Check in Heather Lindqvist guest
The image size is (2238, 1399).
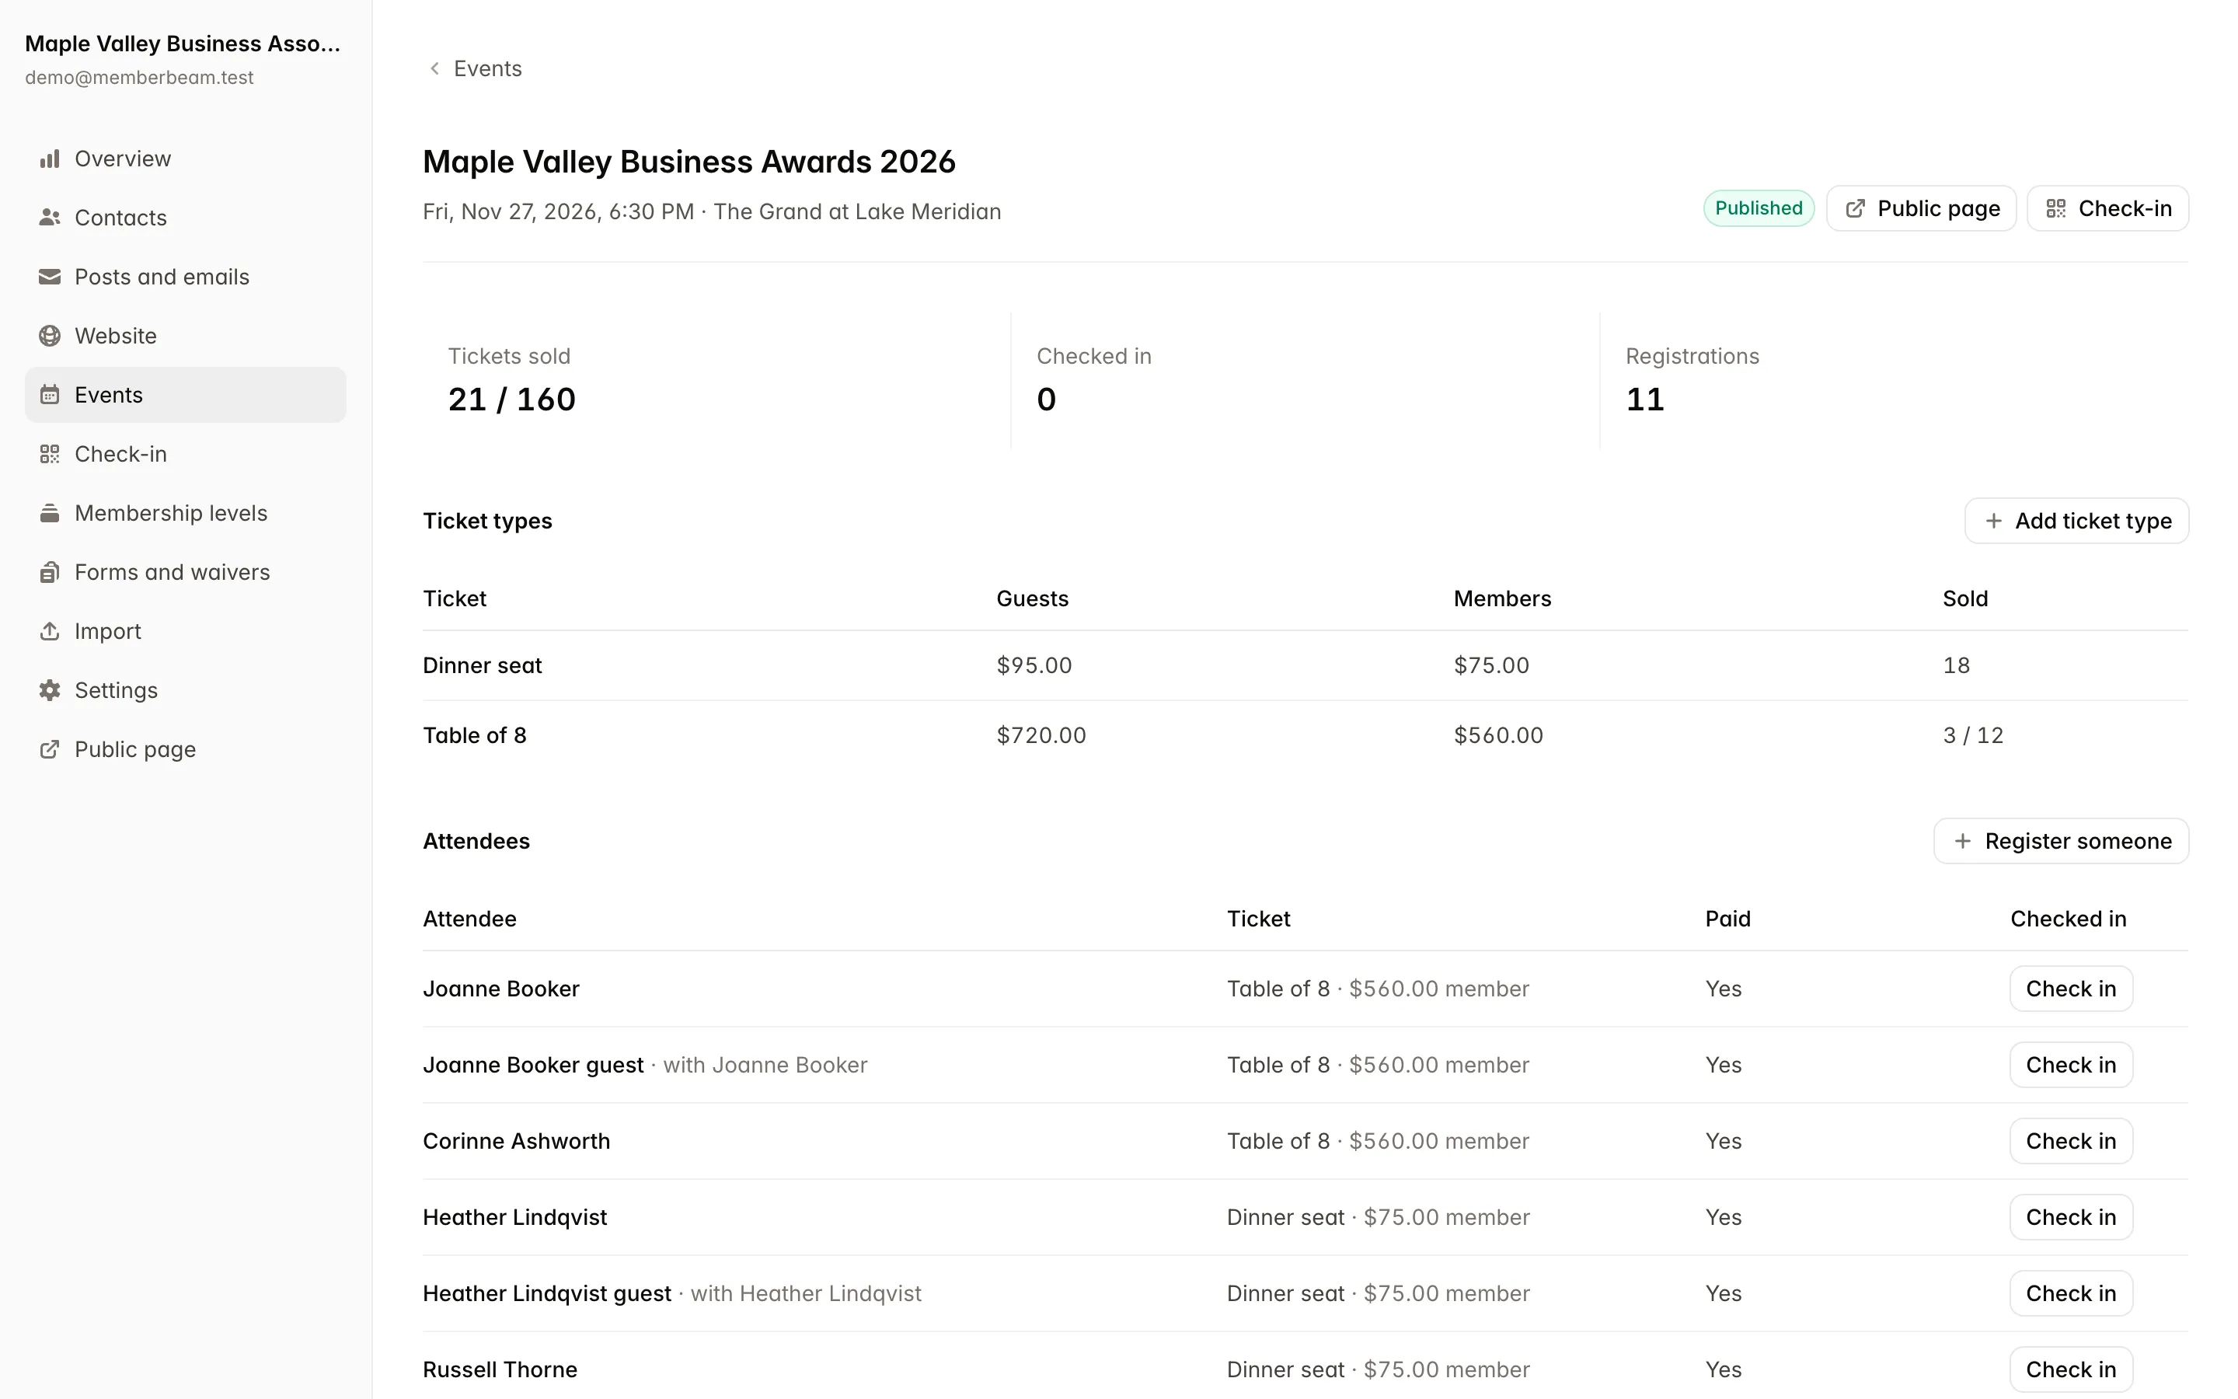[x=2071, y=1293]
